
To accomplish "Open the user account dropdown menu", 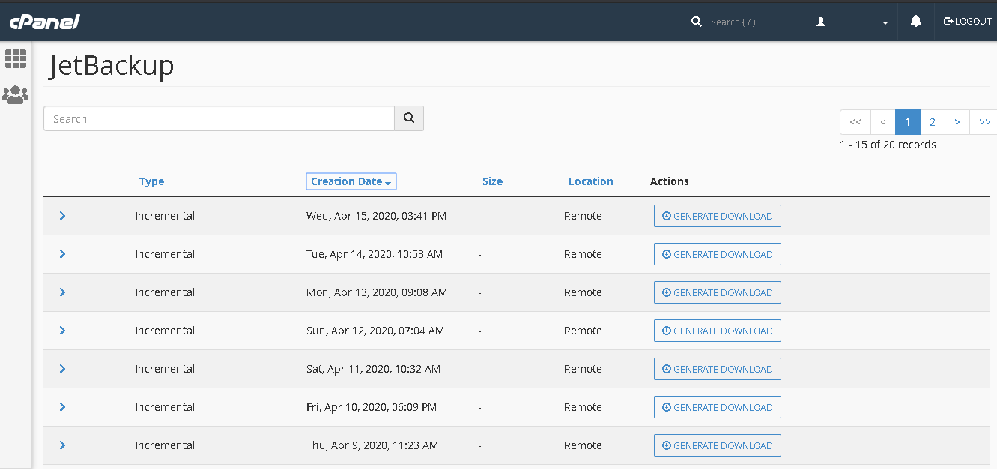I will coord(852,22).
